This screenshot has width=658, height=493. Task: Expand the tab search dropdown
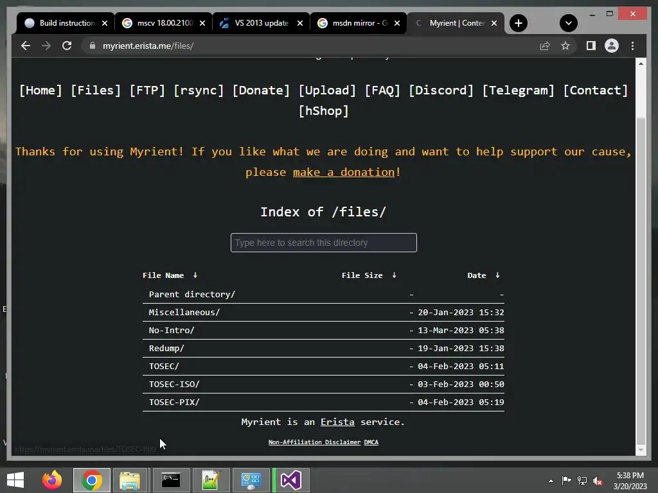click(569, 23)
